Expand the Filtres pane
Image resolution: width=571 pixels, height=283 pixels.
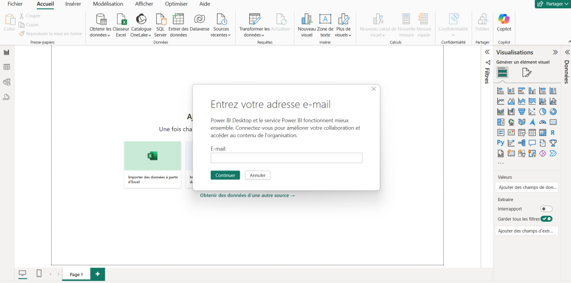click(x=487, y=52)
